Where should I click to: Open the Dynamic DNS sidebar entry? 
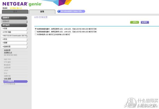pyautogui.click(x=7, y=59)
